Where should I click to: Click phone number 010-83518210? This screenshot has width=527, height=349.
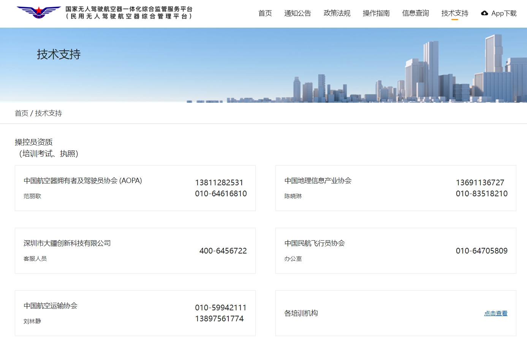pyautogui.click(x=482, y=194)
